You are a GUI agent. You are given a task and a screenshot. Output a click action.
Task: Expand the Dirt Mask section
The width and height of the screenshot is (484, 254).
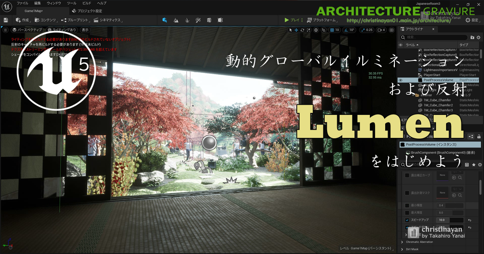coord(402,249)
